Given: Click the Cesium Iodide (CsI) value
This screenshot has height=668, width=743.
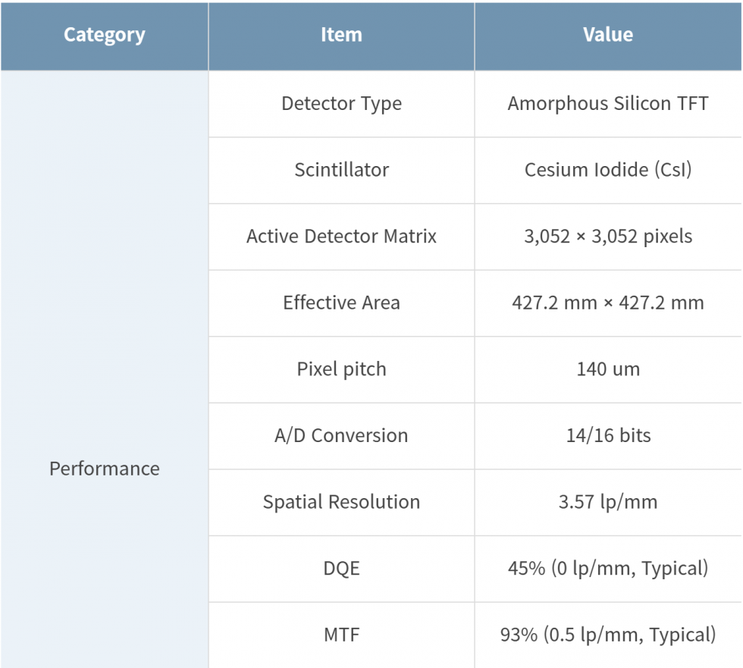Looking at the screenshot, I should 608,170.
